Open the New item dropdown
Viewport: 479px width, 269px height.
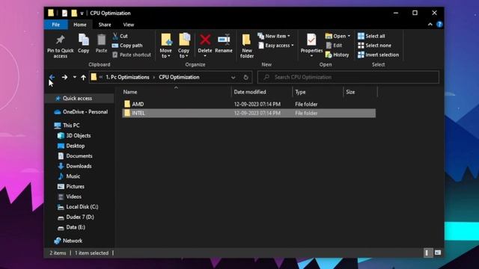click(274, 36)
